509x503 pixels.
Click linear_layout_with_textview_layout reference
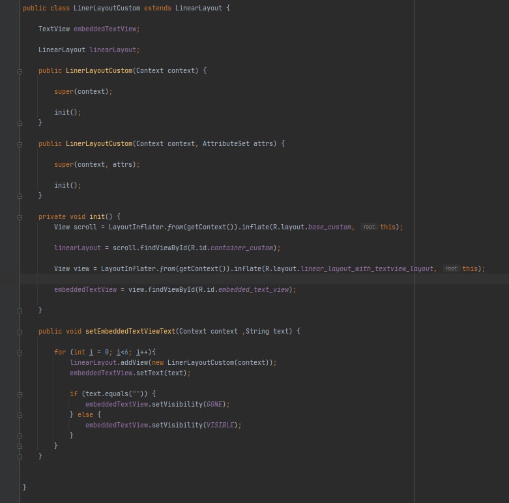click(367, 268)
